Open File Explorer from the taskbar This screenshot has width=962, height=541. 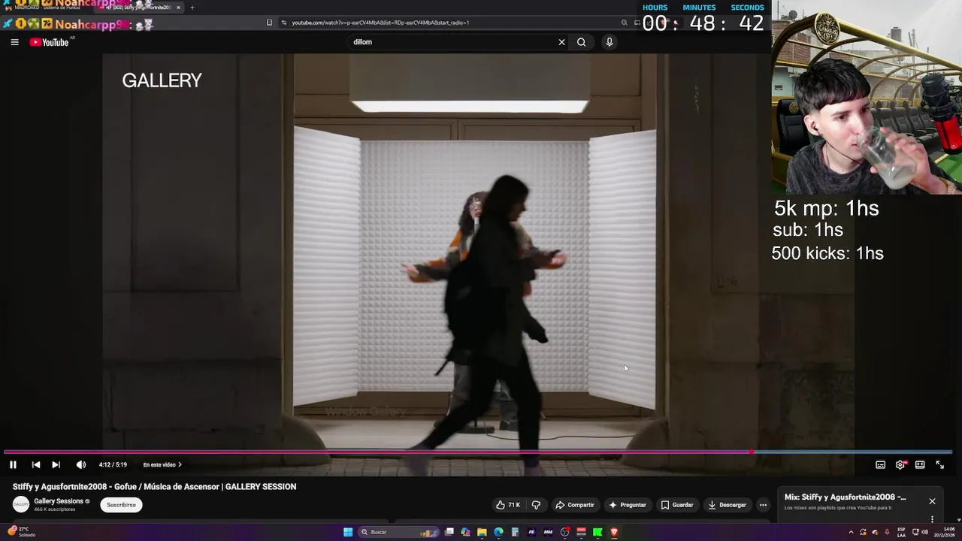point(482,532)
